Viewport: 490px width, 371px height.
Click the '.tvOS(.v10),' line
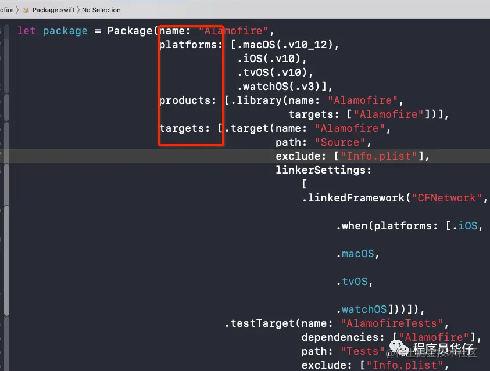click(275, 73)
